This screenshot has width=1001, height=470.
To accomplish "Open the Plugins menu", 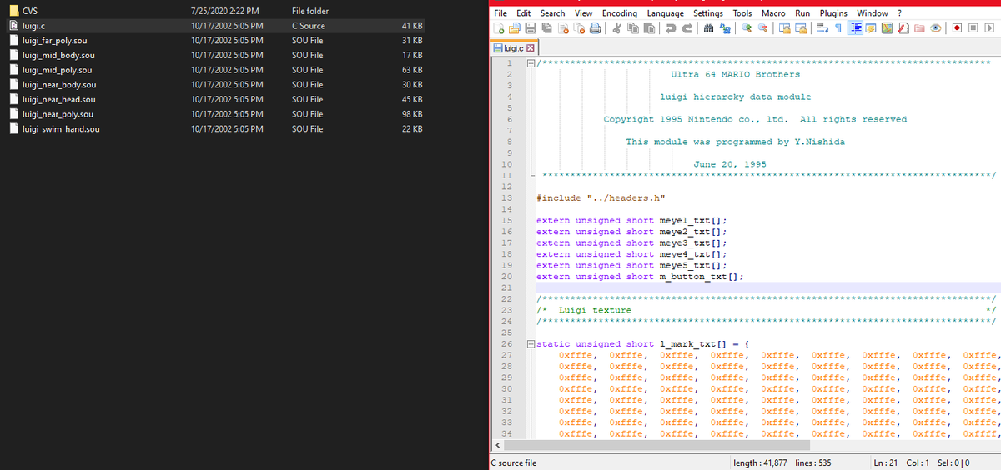I will point(833,13).
